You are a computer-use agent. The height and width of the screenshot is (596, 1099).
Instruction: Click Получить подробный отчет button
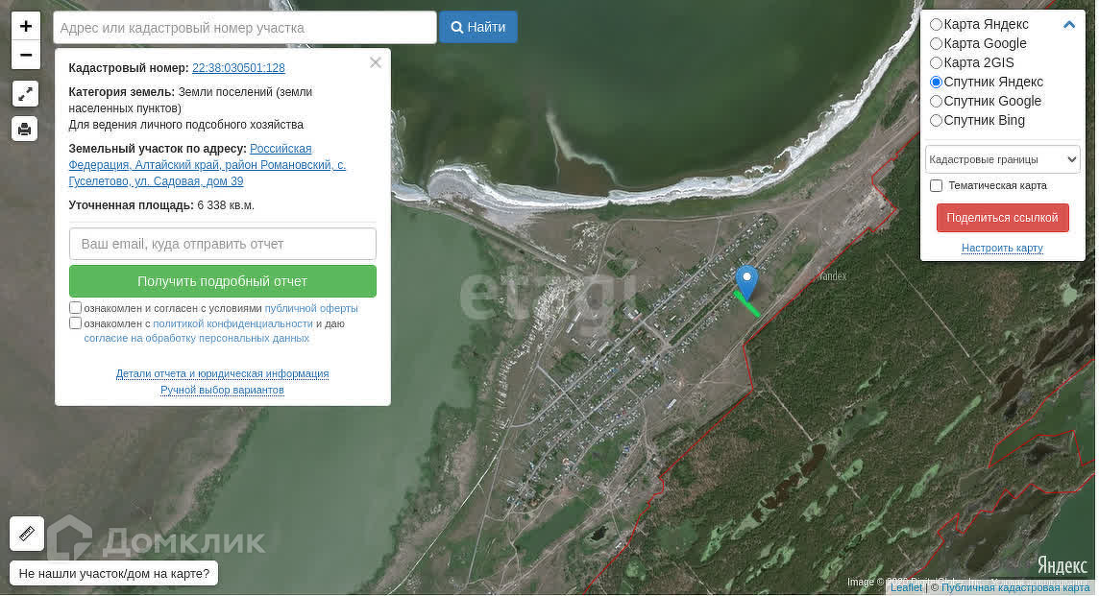pyautogui.click(x=222, y=281)
